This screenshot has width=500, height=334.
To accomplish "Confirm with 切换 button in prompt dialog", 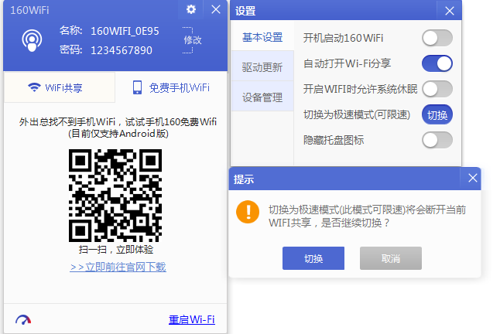I will (x=313, y=259).
